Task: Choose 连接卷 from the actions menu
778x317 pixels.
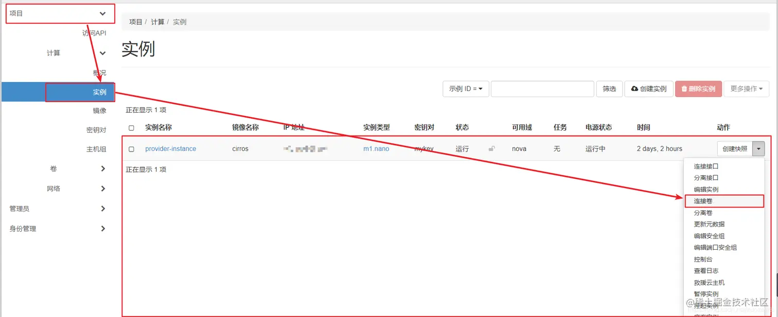Action: 703,201
